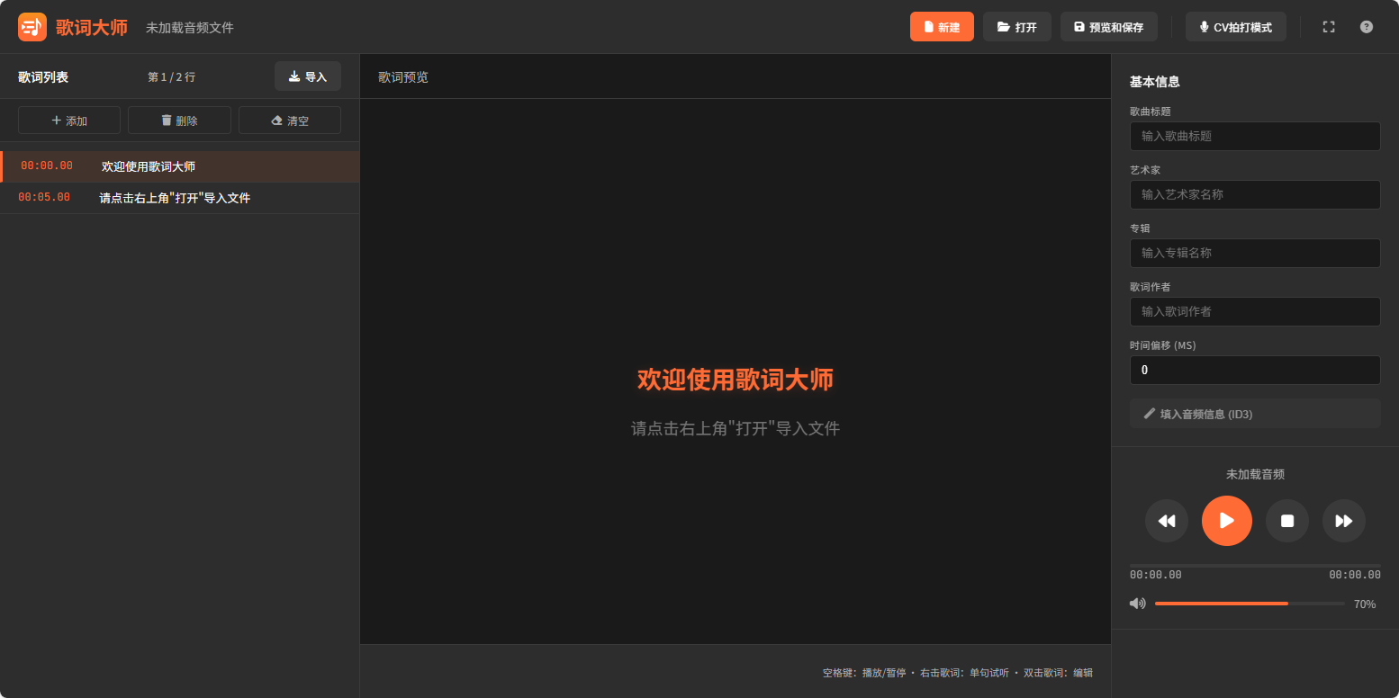This screenshot has width=1399, height=698.
Task: Click the large 欢迎使用歌词大师 preview text
Action: tap(736, 380)
